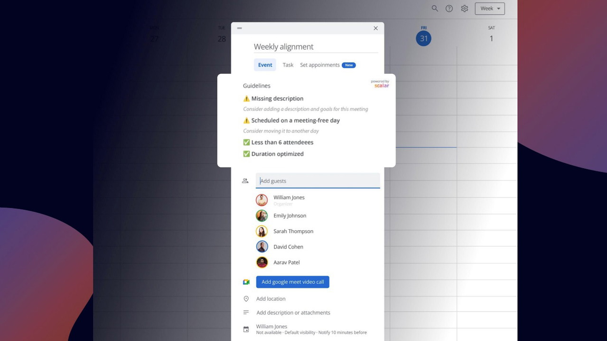Click the description lines icon

click(x=246, y=313)
